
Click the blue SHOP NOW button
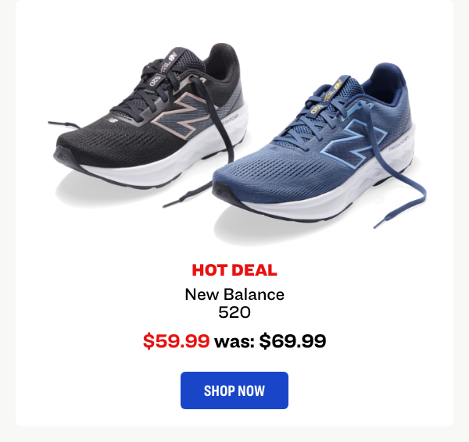tap(234, 390)
